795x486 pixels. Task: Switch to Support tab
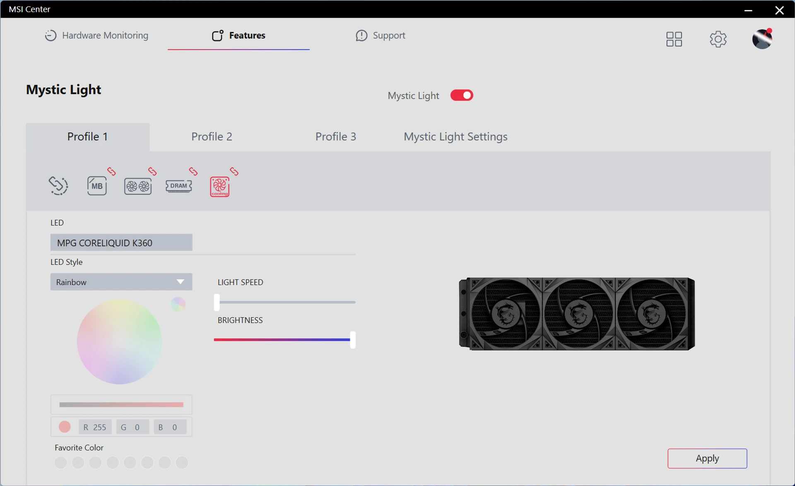click(380, 36)
